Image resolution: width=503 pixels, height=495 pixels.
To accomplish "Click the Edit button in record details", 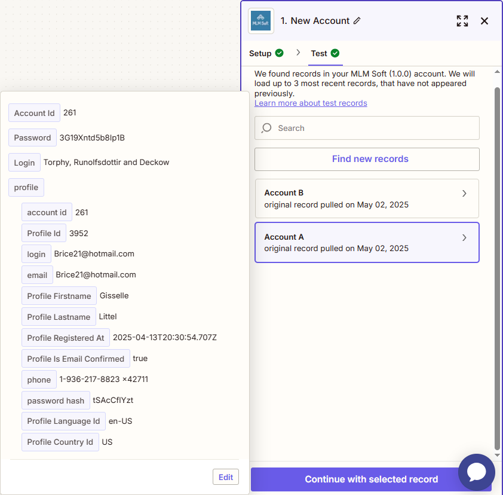I will pyautogui.click(x=226, y=477).
